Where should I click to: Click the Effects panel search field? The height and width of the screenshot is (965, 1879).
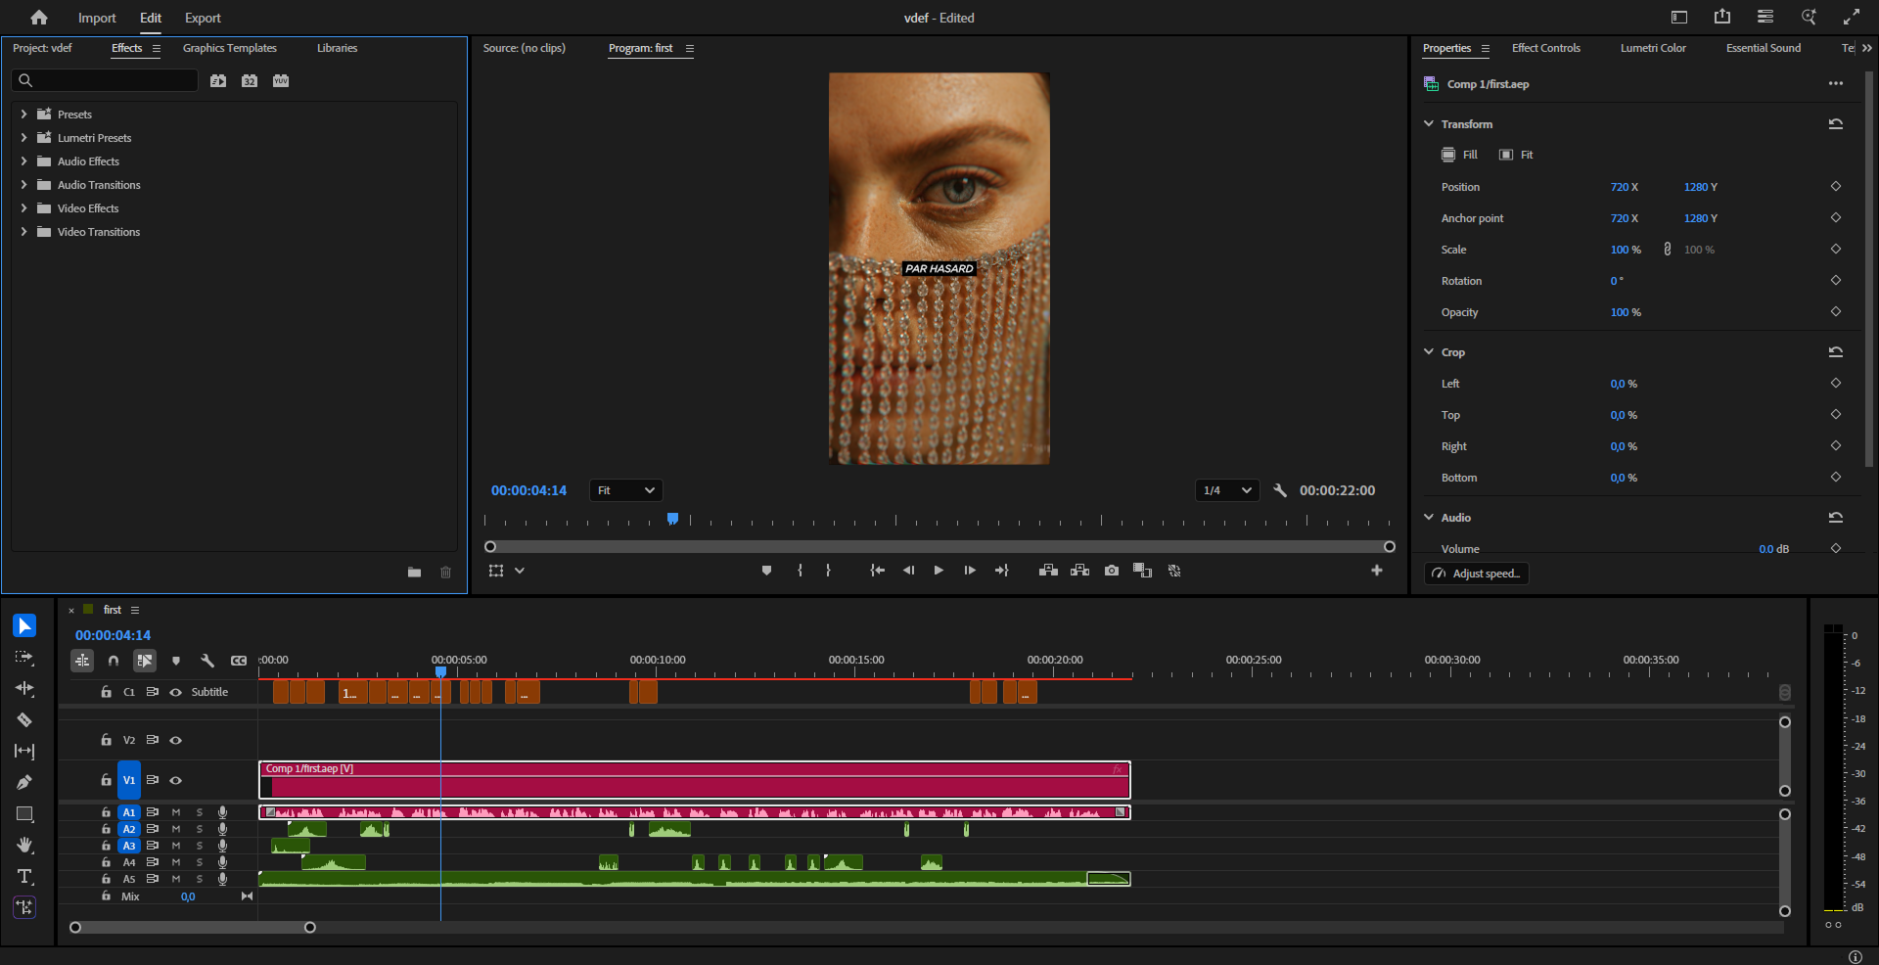108,80
